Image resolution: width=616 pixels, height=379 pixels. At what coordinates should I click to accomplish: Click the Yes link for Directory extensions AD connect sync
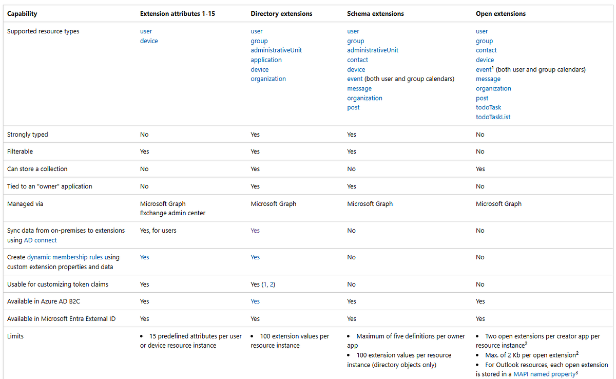click(255, 231)
